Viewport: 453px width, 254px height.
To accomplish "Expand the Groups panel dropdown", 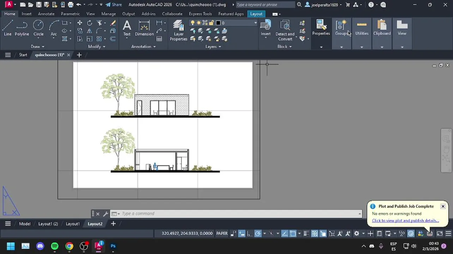I will click(x=341, y=47).
